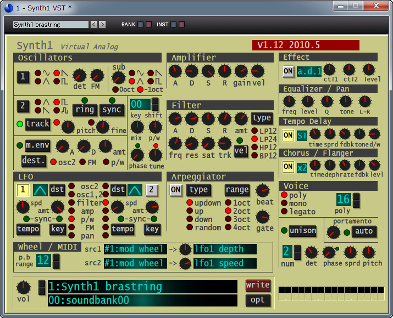This screenshot has height=318, width=393.
Task: Click the arpeggiator type button
Action: click(198, 190)
